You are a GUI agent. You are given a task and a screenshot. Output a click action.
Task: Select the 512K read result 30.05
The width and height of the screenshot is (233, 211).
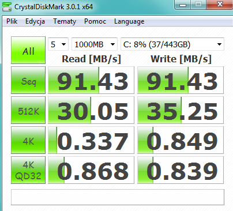click(91, 110)
